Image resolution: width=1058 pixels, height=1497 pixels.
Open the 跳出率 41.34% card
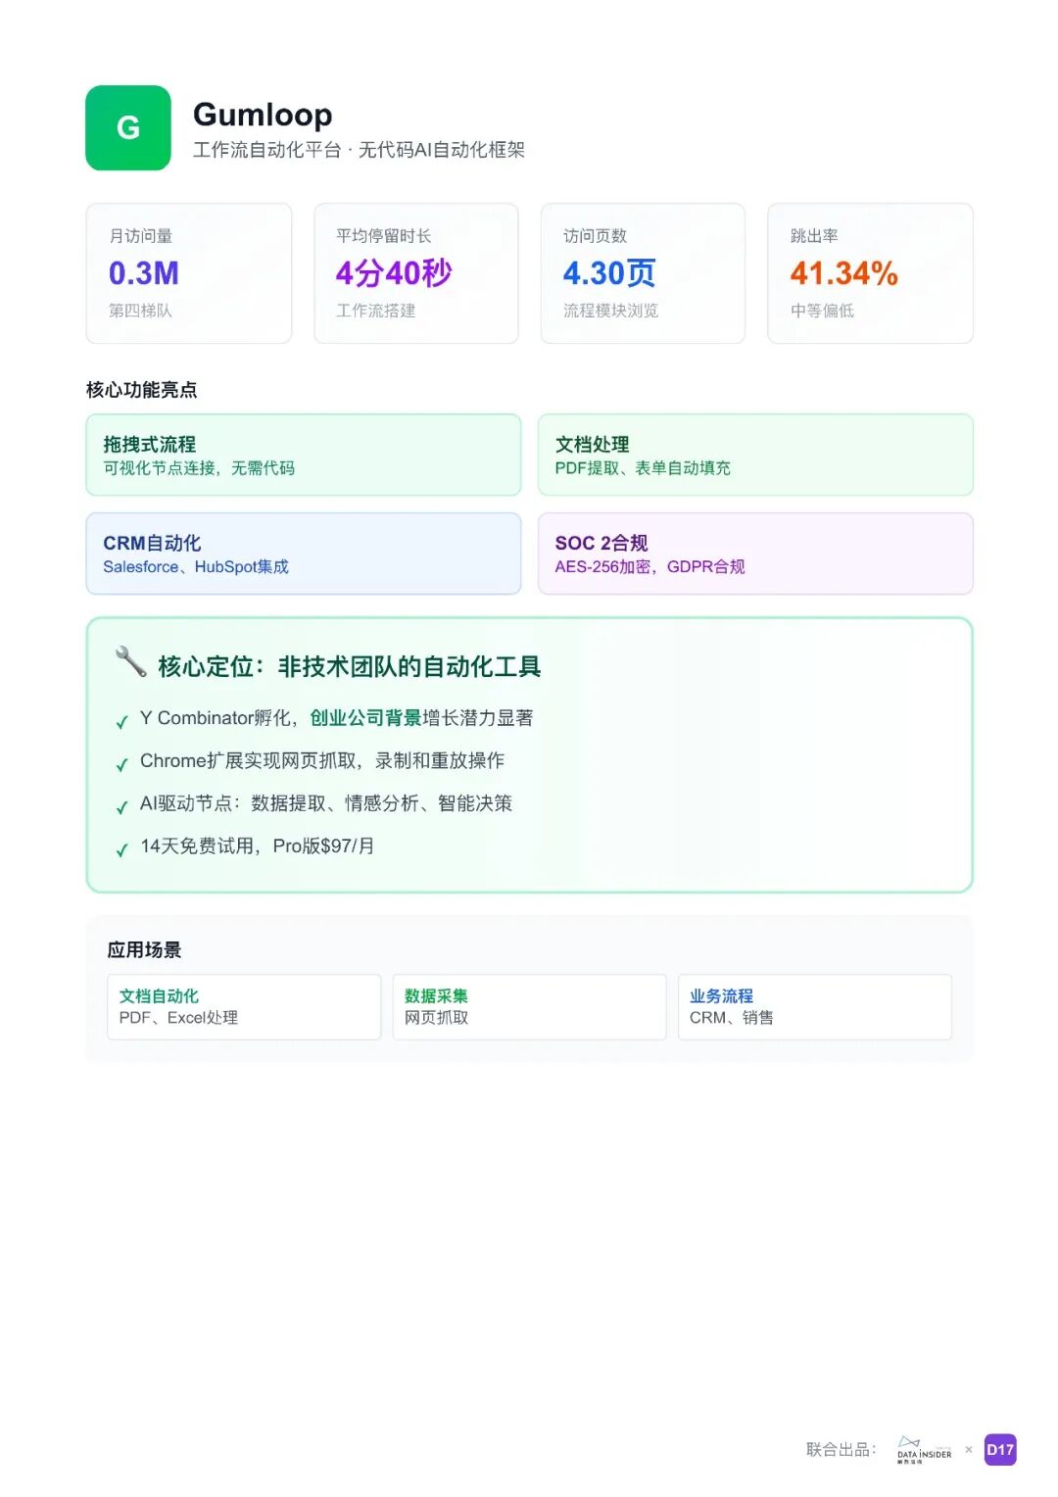[870, 273]
